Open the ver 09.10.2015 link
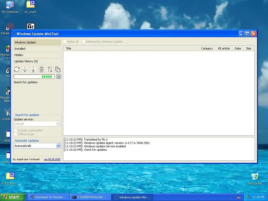 point(52,159)
